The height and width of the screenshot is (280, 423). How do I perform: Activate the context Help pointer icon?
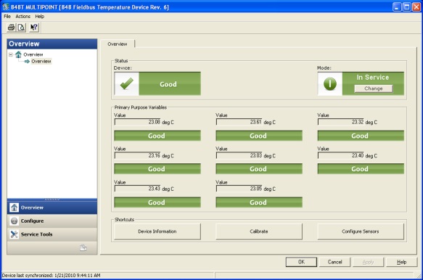(34, 28)
